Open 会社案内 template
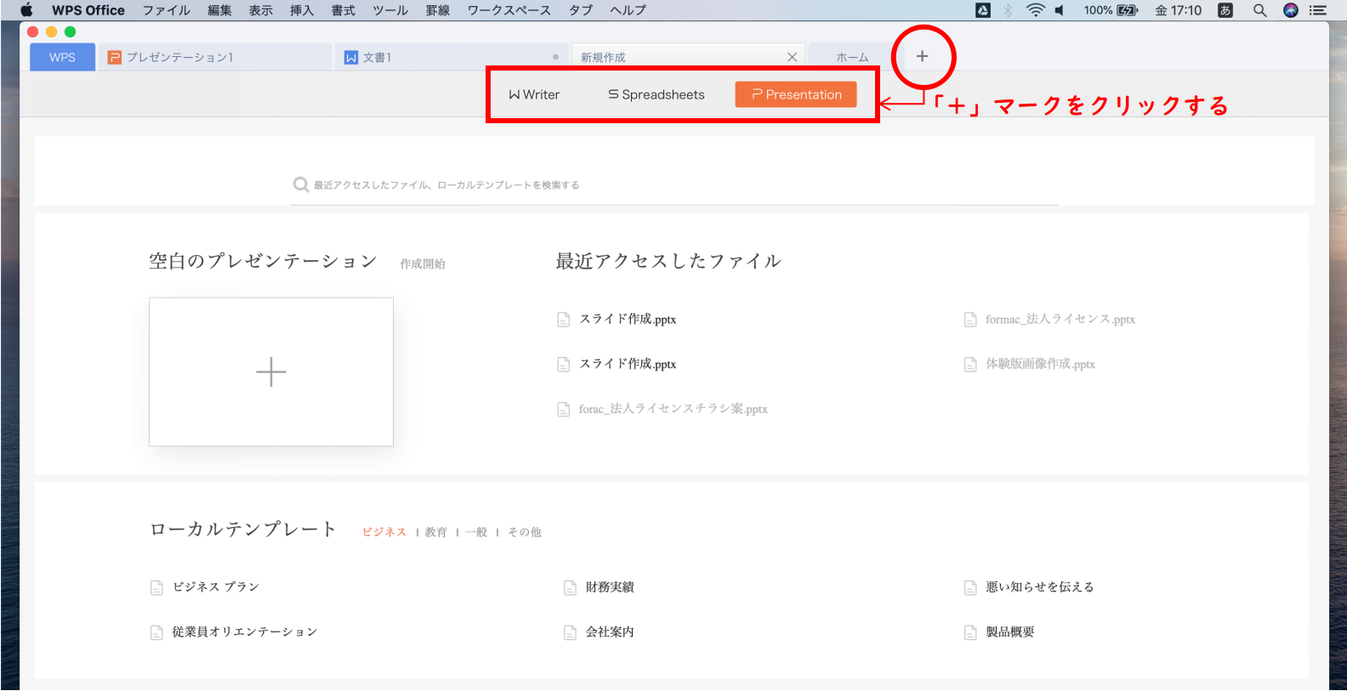 point(610,632)
